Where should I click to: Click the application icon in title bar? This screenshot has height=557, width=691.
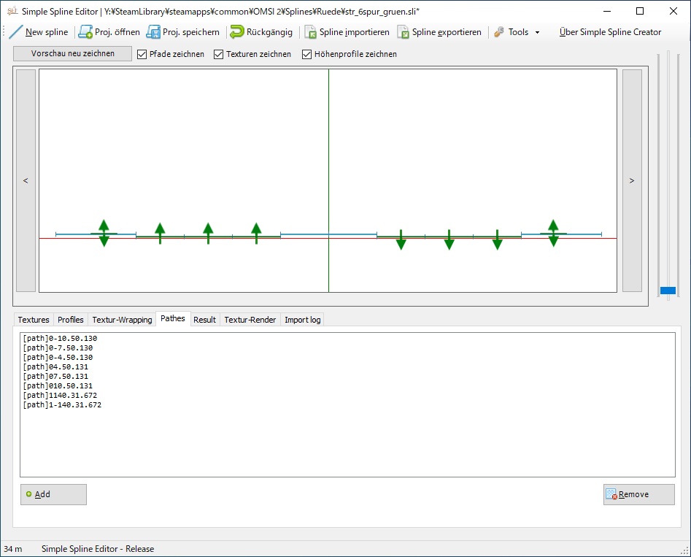12,12
